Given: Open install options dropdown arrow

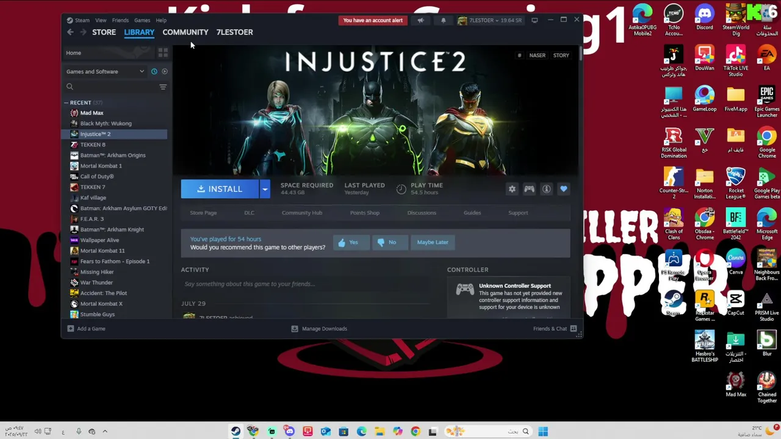Looking at the screenshot, I should coord(265,189).
